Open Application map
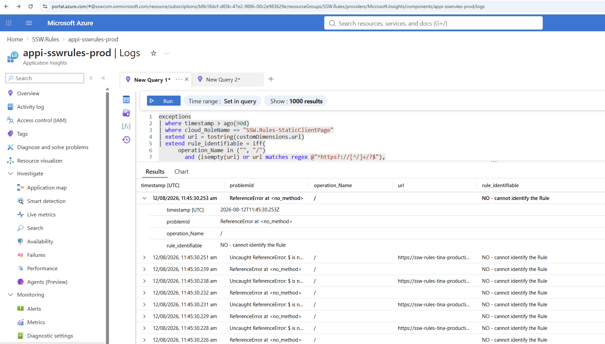 click(47, 187)
